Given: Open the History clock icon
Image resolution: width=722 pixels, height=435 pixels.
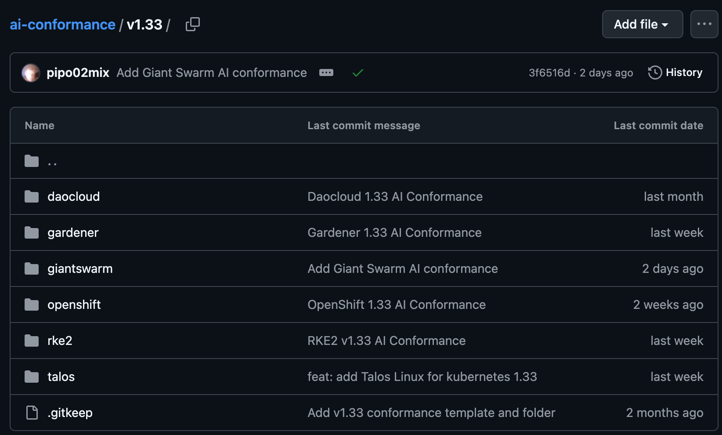Looking at the screenshot, I should pyautogui.click(x=655, y=72).
